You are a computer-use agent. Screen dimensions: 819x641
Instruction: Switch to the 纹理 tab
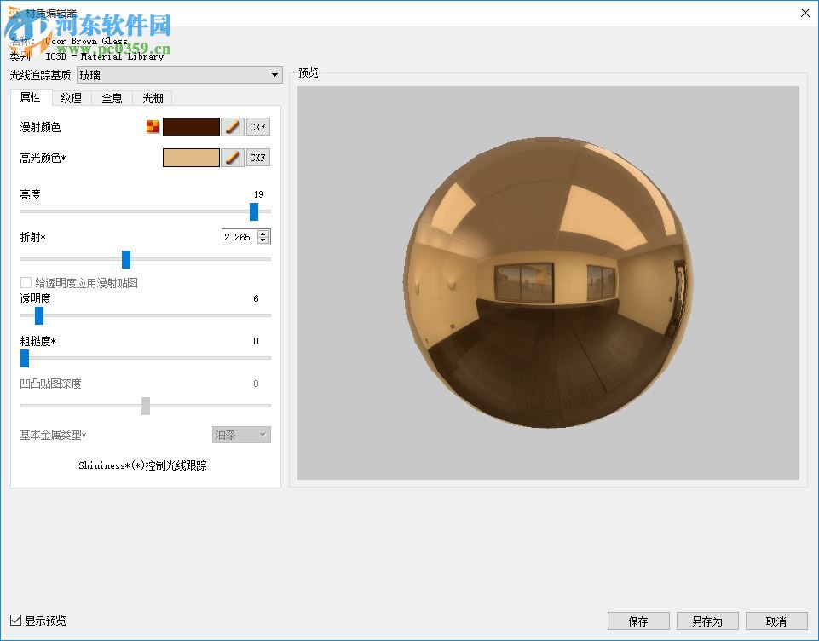[x=70, y=98]
